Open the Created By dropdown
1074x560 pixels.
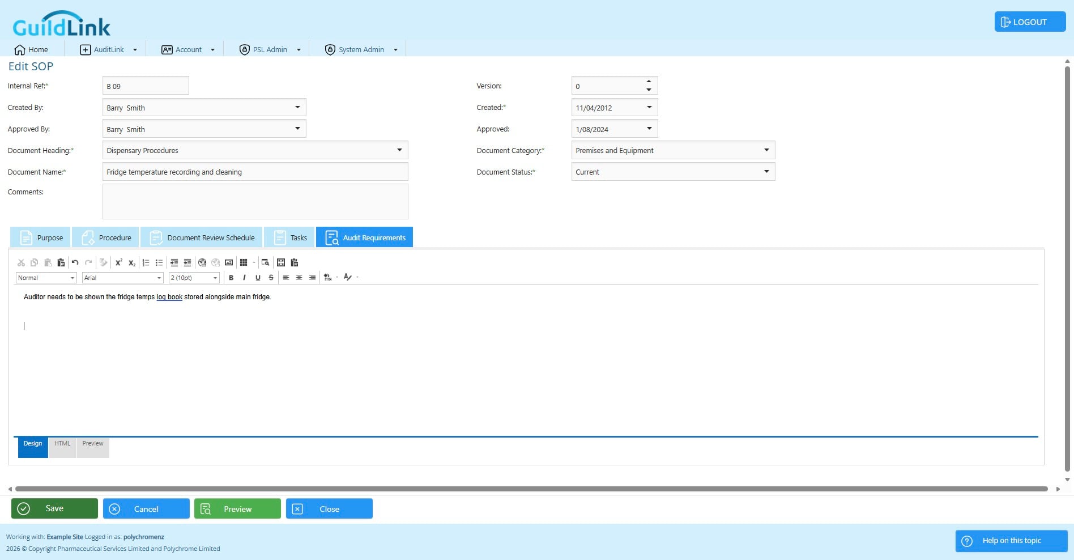297,107
